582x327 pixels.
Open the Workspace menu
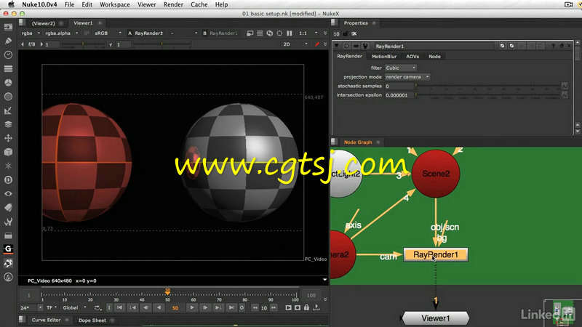click(115, 4)
